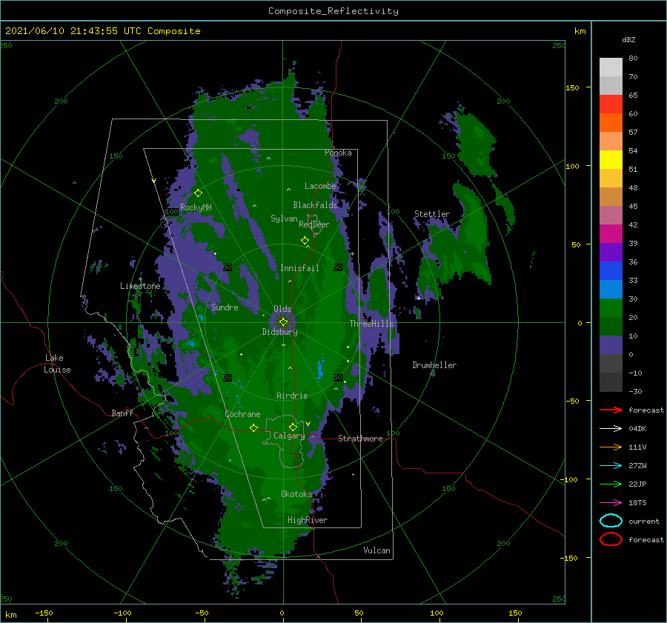This screenshot has height=623, width=667.
Task: Click the lightest gray top swatch in legend
Action: coord(611,67)
